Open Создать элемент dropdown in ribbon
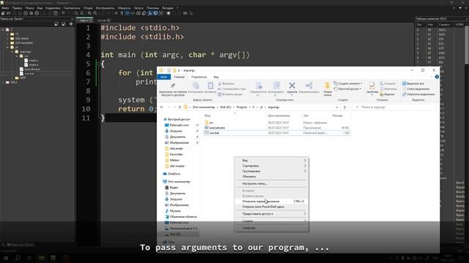The width and height of the screenshot is (469, 263). point(348,83)
